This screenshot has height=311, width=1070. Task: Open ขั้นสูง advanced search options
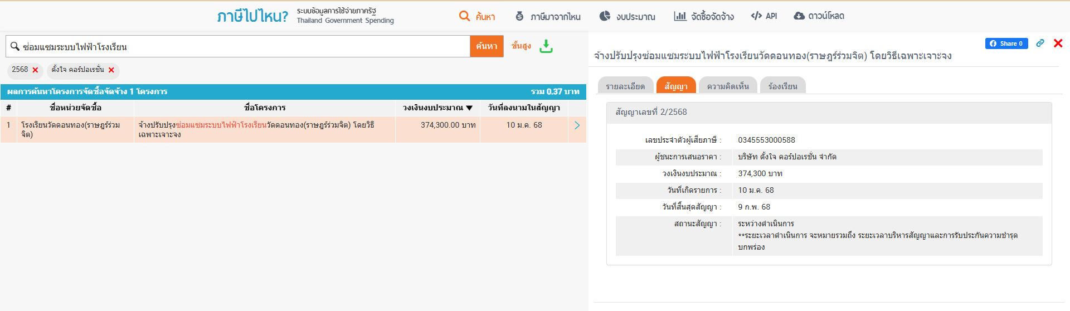coord(521,46)
